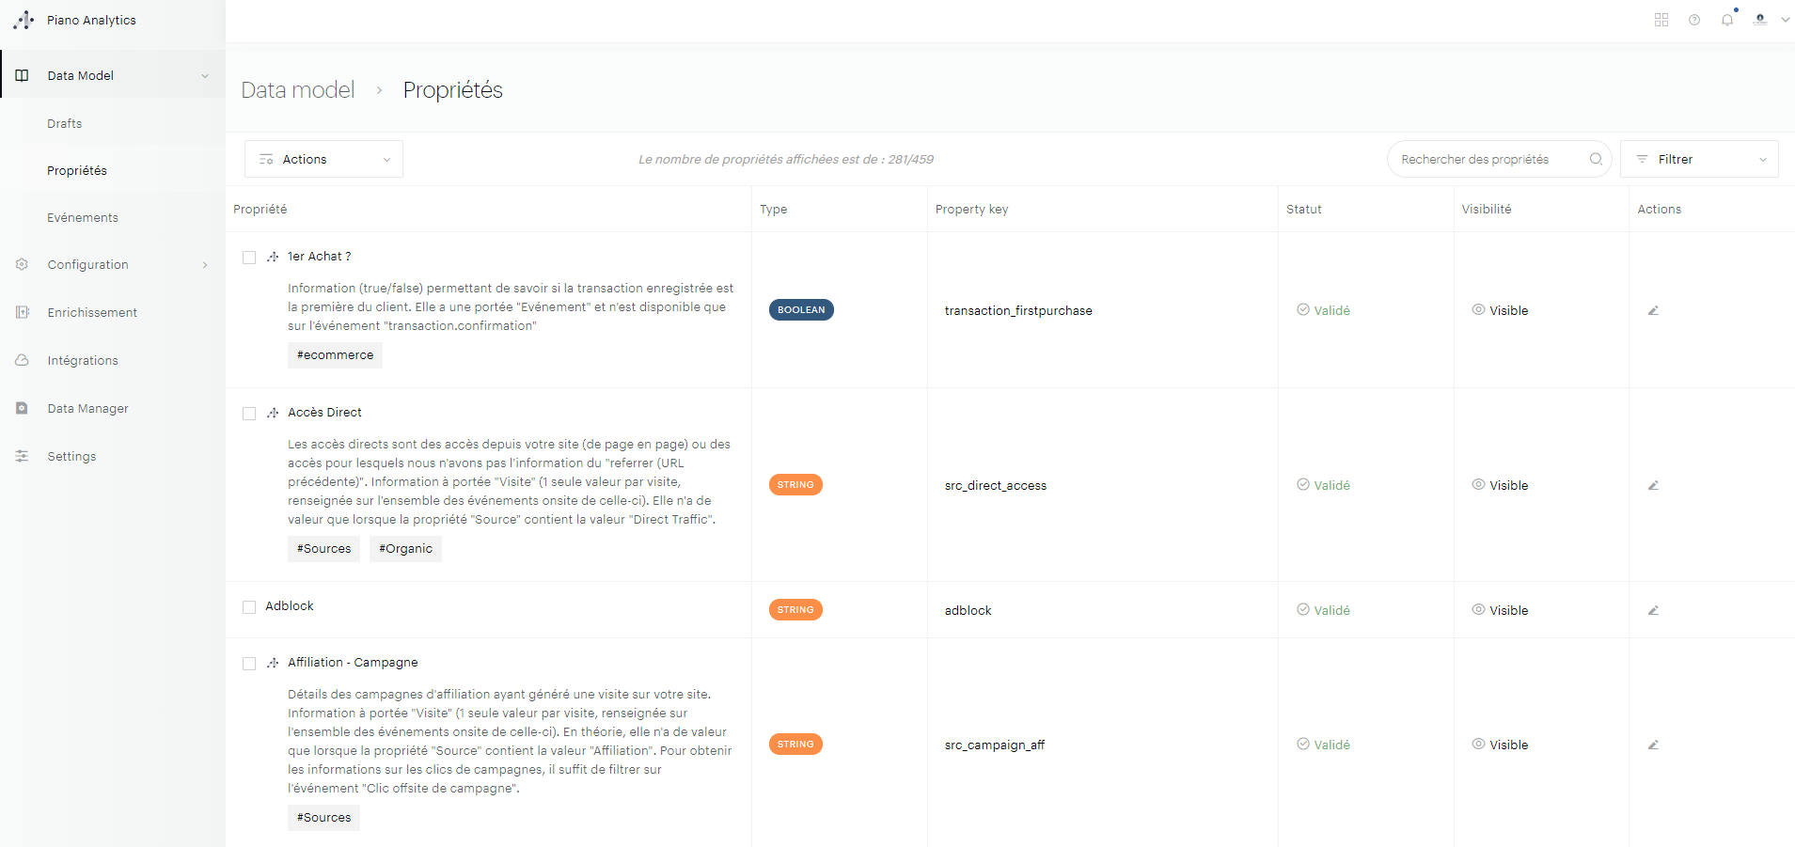Expand the Filtrer dropdown
Screen dimensions: 1795x847
coord(1699,159)
